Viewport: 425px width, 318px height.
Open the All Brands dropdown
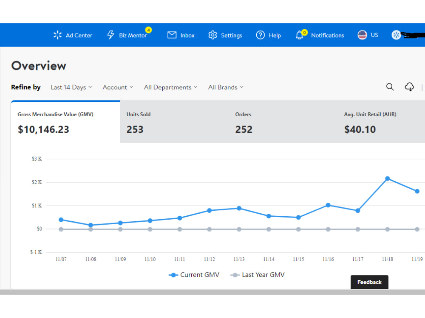click(x=226, y=87)
